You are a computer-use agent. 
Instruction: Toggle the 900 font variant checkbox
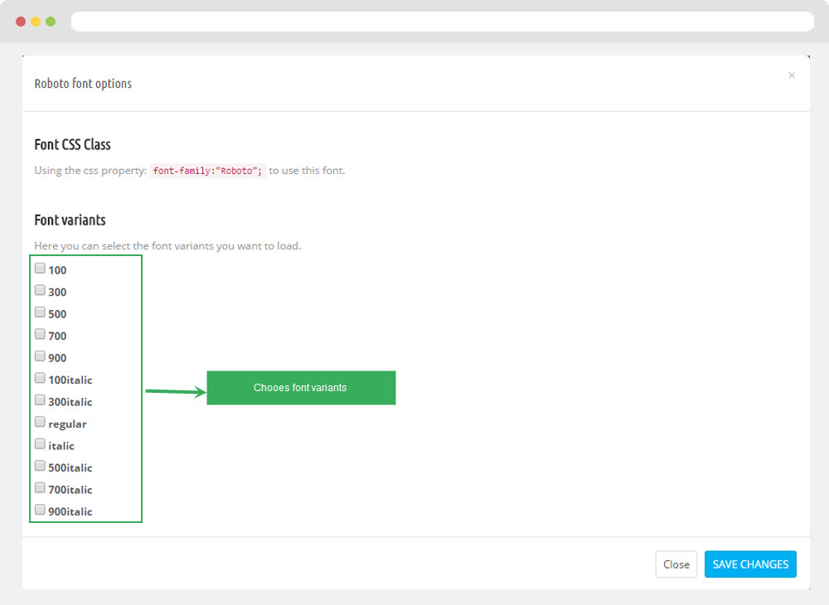click(40, 356)
